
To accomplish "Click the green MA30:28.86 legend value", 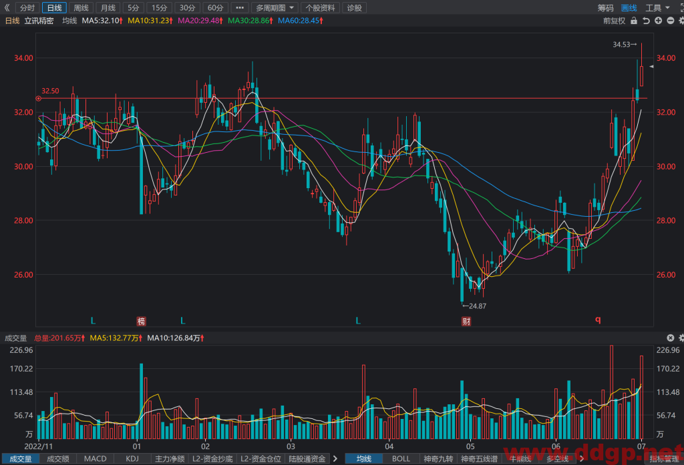I will [x=251, y=21].
